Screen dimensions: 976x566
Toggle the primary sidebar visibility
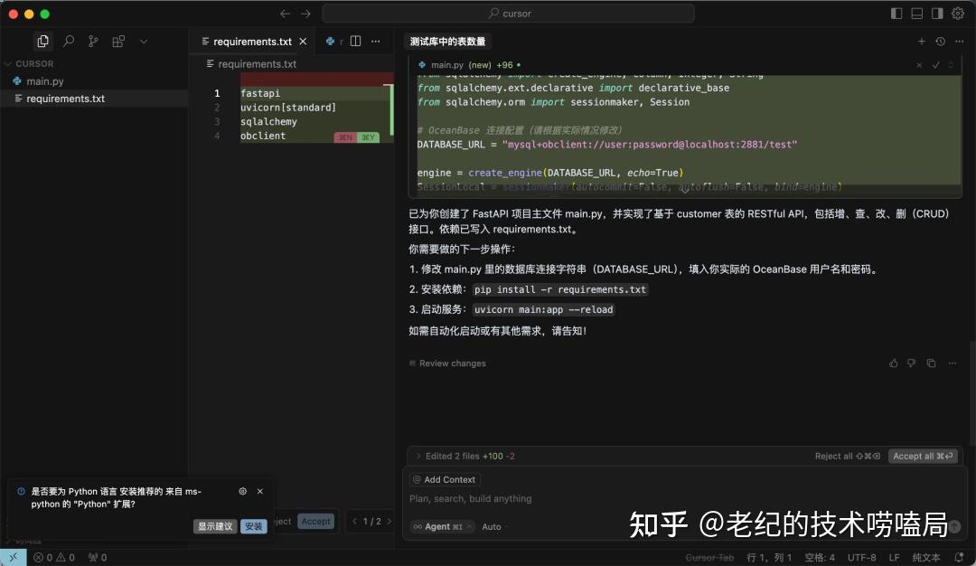tap(894, 14)
